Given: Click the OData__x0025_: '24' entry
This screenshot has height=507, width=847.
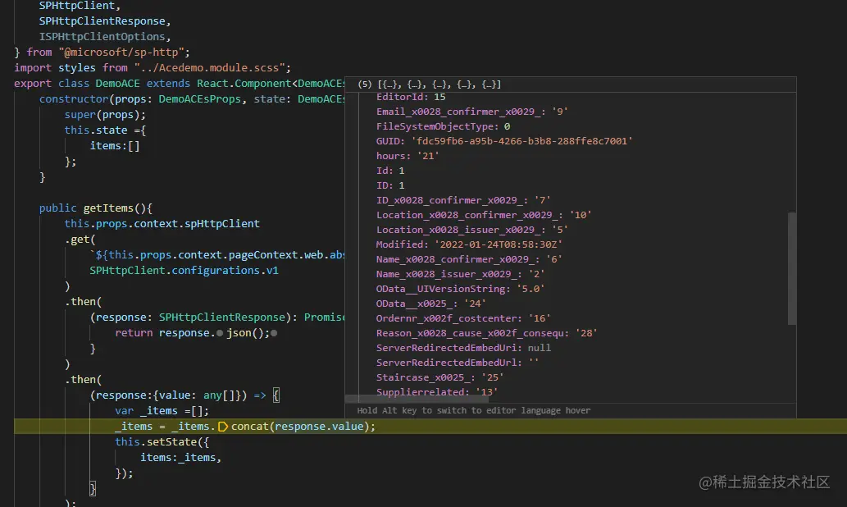Looking at the screenshot, I should 431,304.
